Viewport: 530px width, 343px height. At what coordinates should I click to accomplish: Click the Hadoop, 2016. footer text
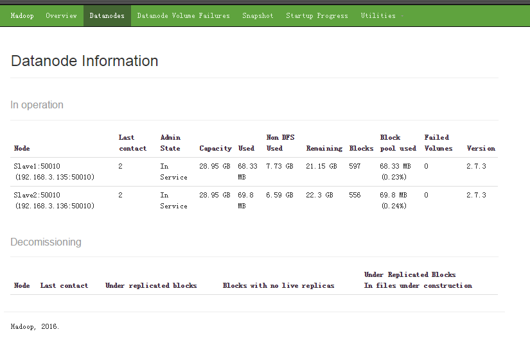pyautogui.click(x=35, y=326)
